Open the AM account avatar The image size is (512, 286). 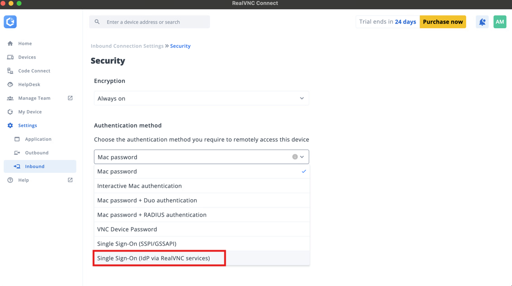500,22
